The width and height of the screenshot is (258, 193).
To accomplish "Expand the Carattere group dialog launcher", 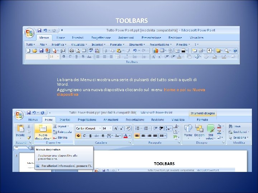I will tap(130, 143).
